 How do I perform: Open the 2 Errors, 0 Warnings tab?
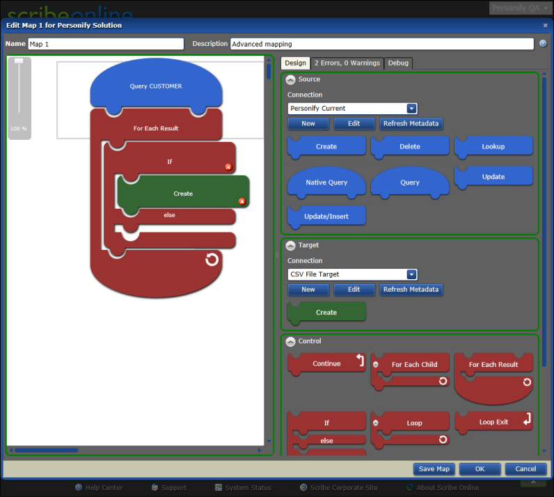click(x=347, y=63)
